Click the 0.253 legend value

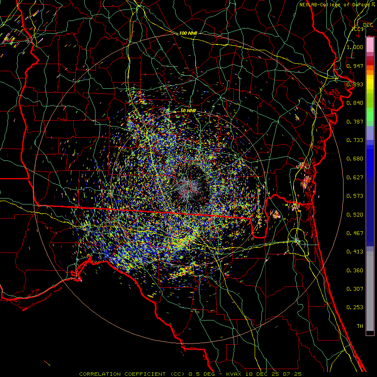(355, 307)
